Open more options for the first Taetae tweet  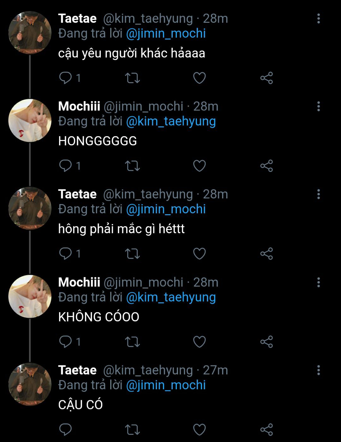[319, 19]
